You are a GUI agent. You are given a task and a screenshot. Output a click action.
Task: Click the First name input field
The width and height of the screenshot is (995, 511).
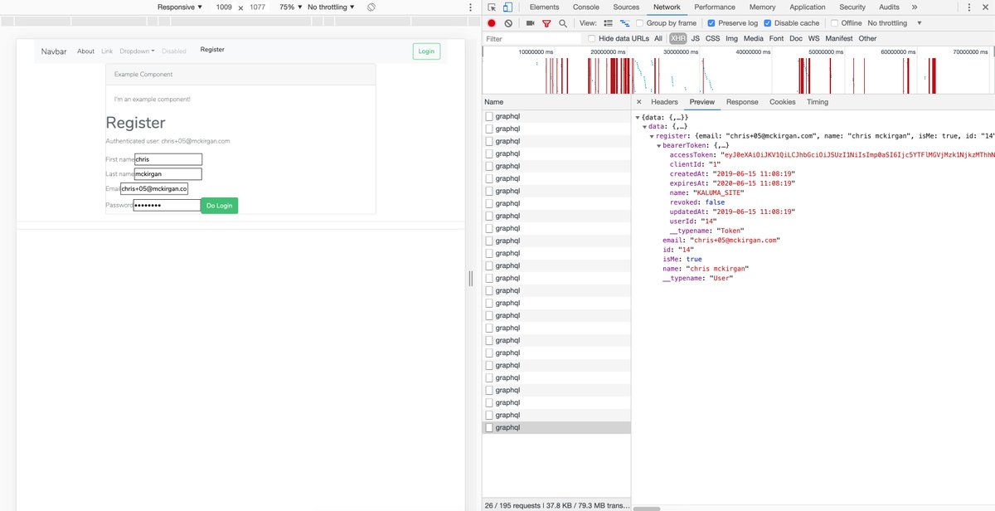click(168, 159)
